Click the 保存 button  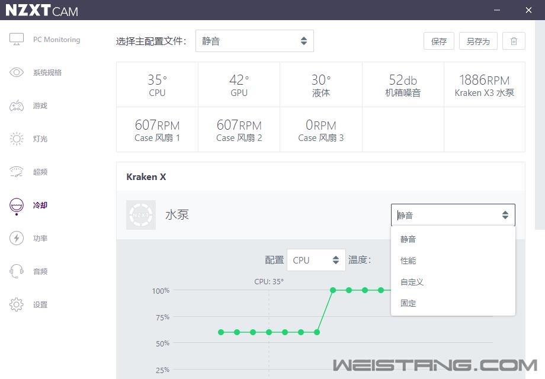pyautogui.click(x=438, y=41)
